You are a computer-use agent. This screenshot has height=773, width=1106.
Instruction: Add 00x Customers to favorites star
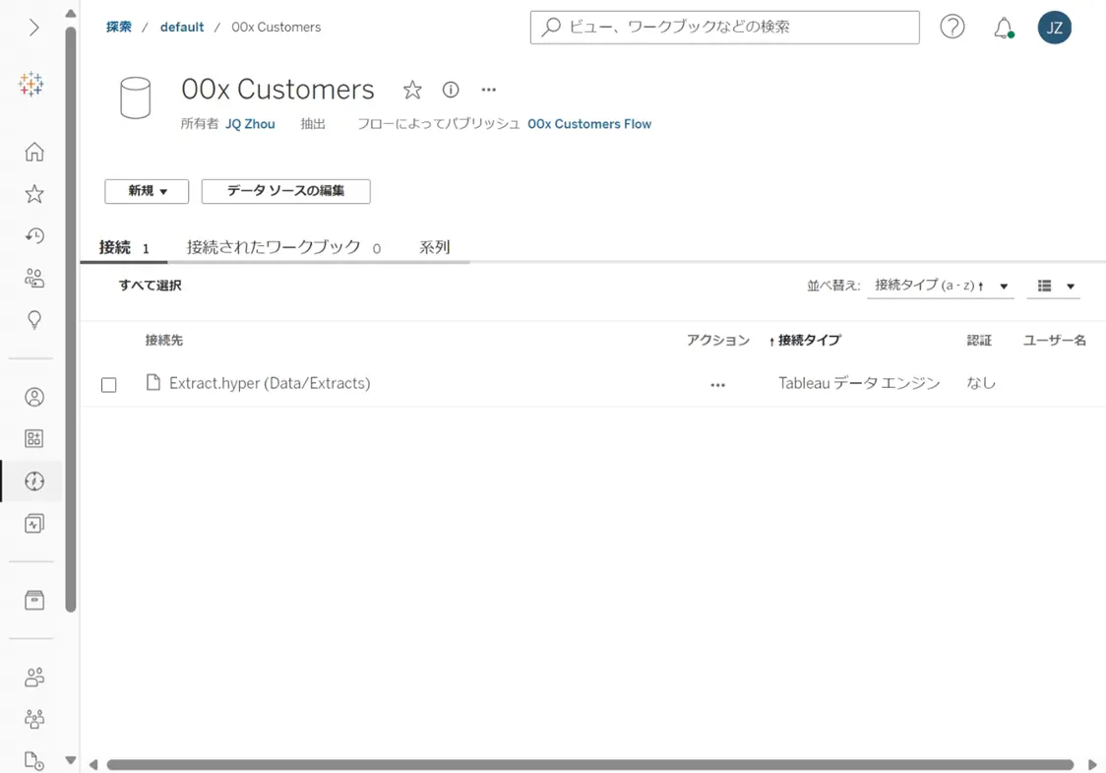412,90
